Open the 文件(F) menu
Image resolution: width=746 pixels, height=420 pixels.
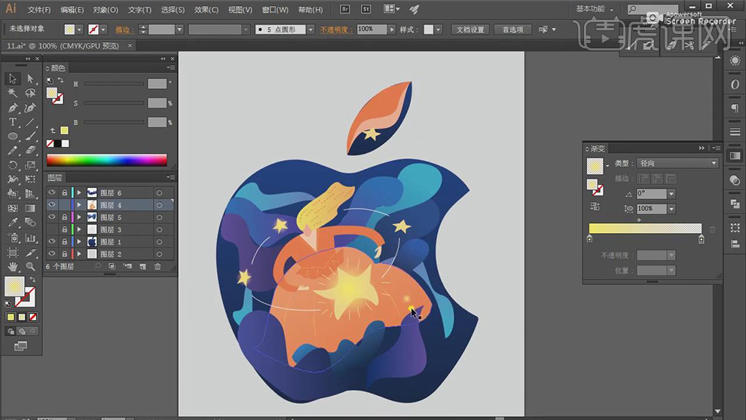click(39, 10)
